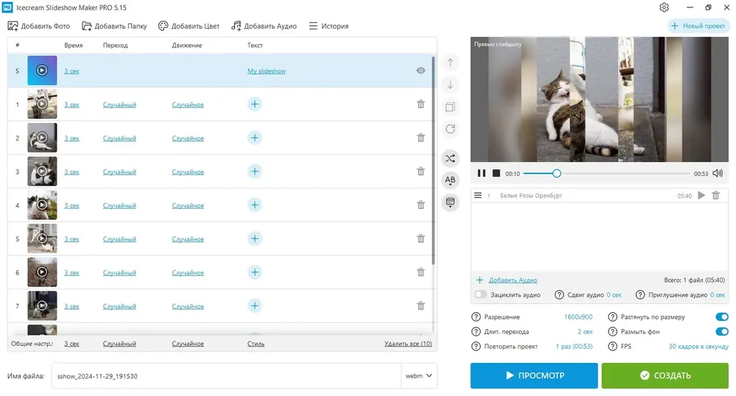
Task: Add text to slide 2 with plus icon
Action: pyautogui.click(x=255, y=138)
